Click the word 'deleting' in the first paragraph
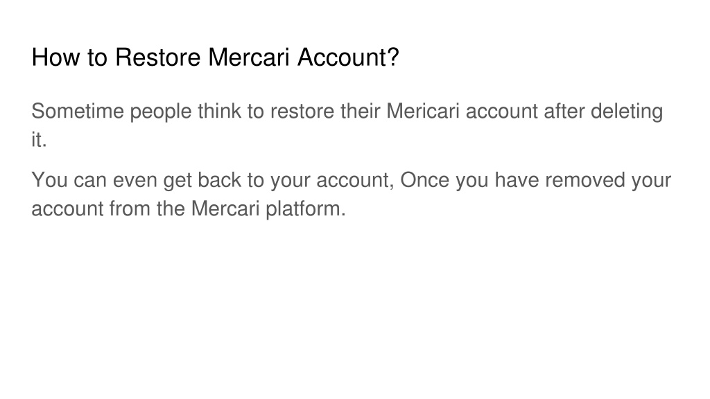Screen dimensions: 710x399 (627, 112)
